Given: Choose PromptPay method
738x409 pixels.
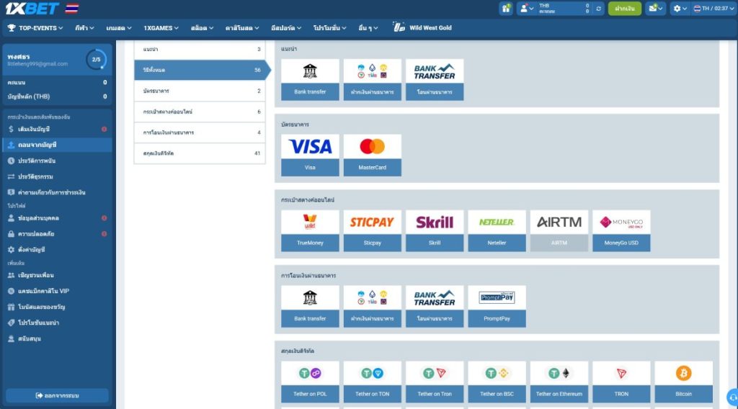Looking at the screenshot, I should [497, 306].
